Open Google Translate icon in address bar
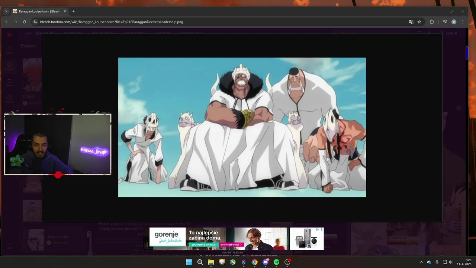This screenshot has width=476, height=268. [x=411, y=22]
